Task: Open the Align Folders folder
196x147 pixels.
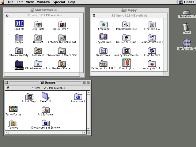Action: tap(152, 50)
